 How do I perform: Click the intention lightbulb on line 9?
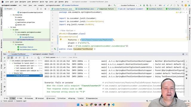61,40
